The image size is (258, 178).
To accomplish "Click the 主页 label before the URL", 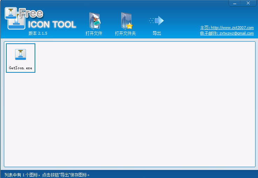I will (205, 28).
